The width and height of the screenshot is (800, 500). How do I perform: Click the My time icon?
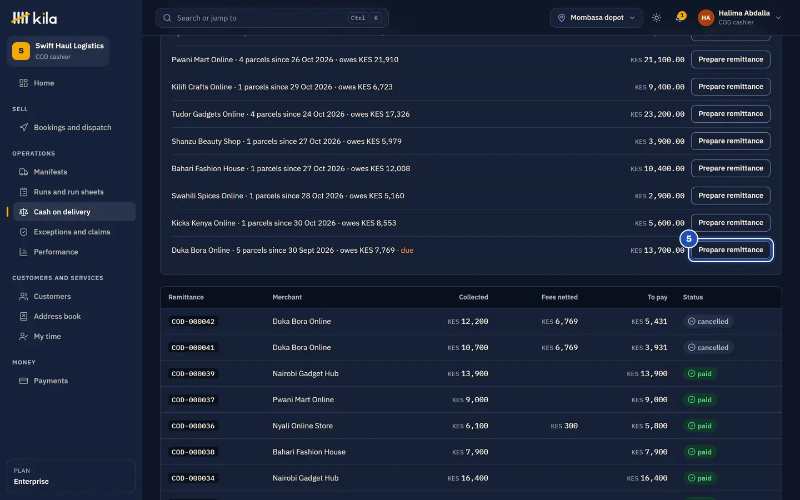(23, 337)
